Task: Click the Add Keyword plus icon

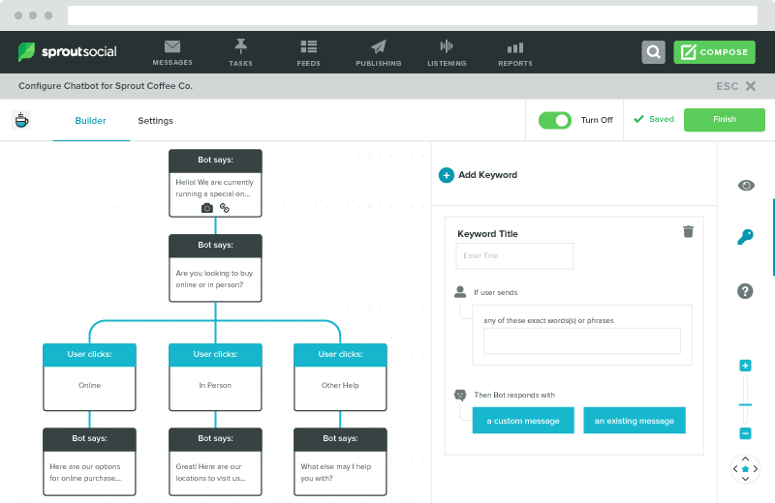Action: [447, 175]
